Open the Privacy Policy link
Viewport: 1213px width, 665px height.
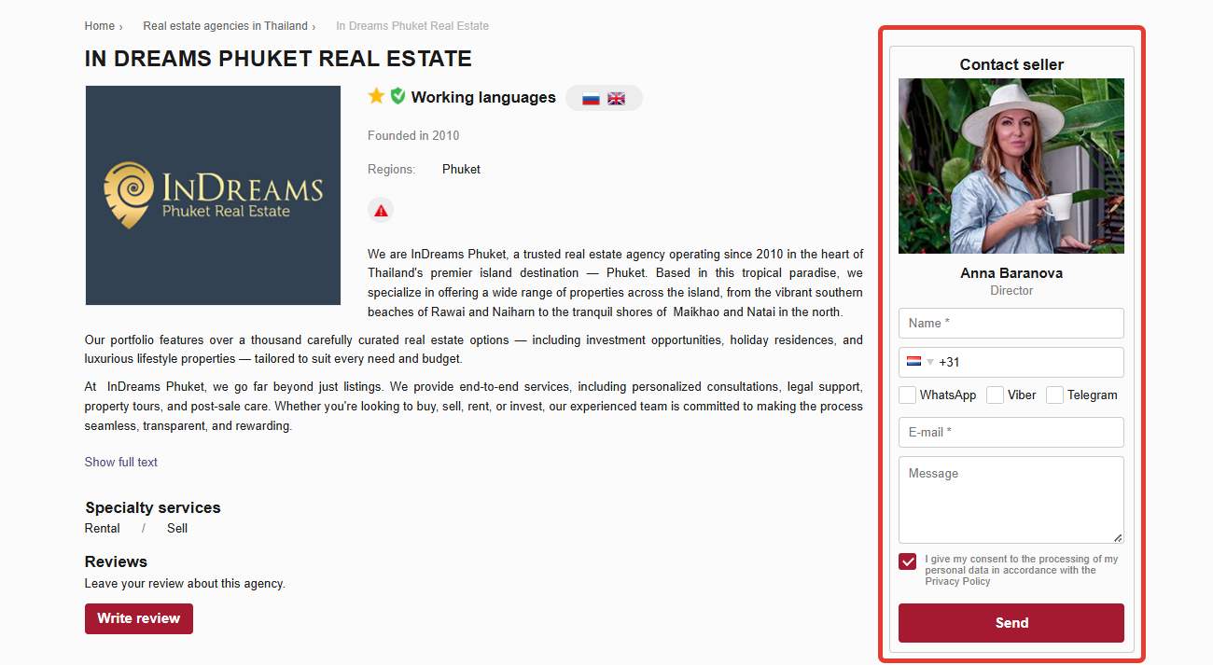957,581
